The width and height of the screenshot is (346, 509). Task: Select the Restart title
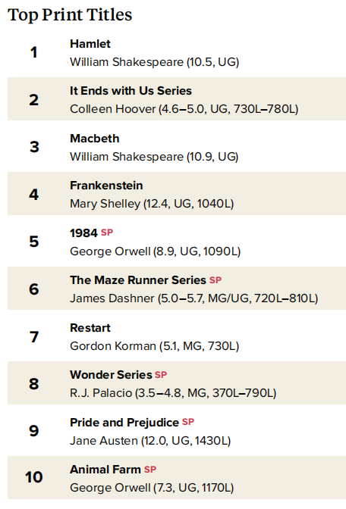click(90, 327)
